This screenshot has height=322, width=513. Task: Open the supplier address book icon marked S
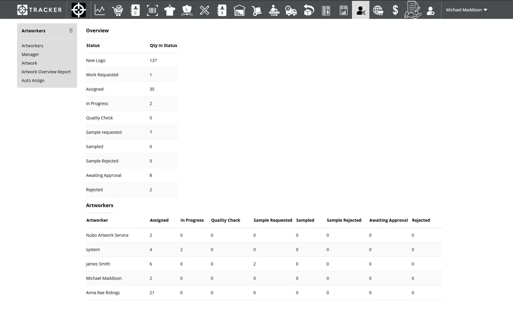pos(222,10)
